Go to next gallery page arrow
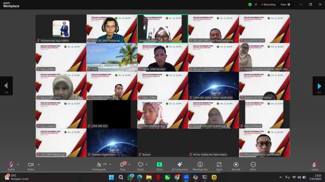 (319, 86)
